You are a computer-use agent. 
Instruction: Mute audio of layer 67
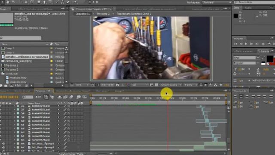(x=3, y=147)
